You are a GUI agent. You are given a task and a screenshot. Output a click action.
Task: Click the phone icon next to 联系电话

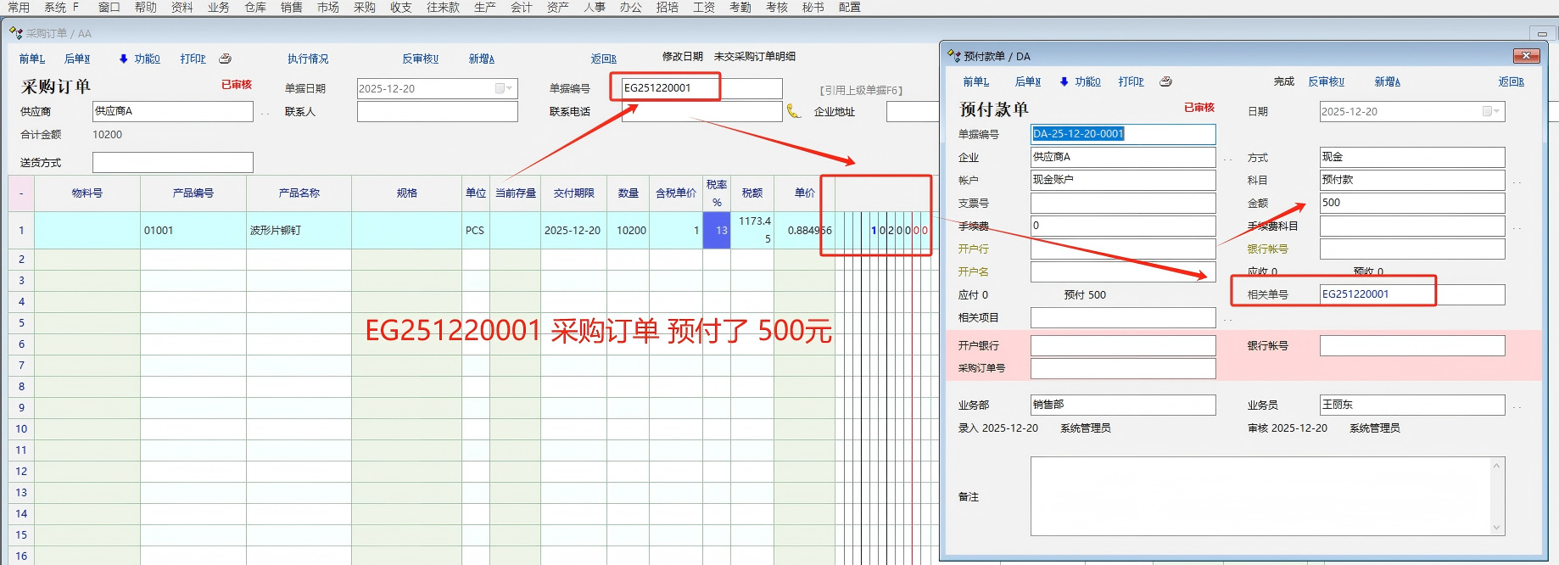(x=793, y=111)
